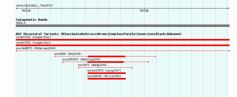Click the nsv349742 red bar
This screenshot has height=97, width=237.
107,79
